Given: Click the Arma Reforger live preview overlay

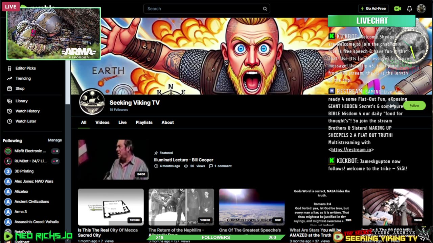Looking at the screenshot, I should (53, 33).
